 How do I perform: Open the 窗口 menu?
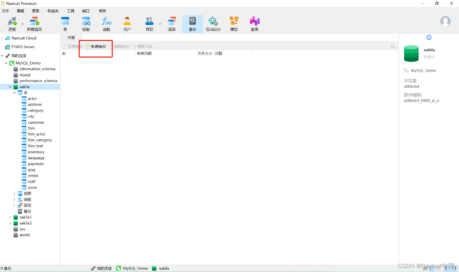point(86,11)
